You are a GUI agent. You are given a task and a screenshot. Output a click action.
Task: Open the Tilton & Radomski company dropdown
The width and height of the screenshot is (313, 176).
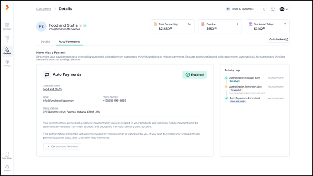coord(246,9)
